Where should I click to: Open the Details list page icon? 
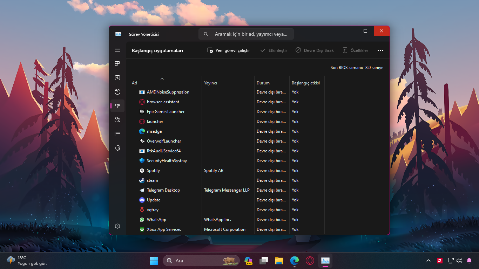(117, 134)
